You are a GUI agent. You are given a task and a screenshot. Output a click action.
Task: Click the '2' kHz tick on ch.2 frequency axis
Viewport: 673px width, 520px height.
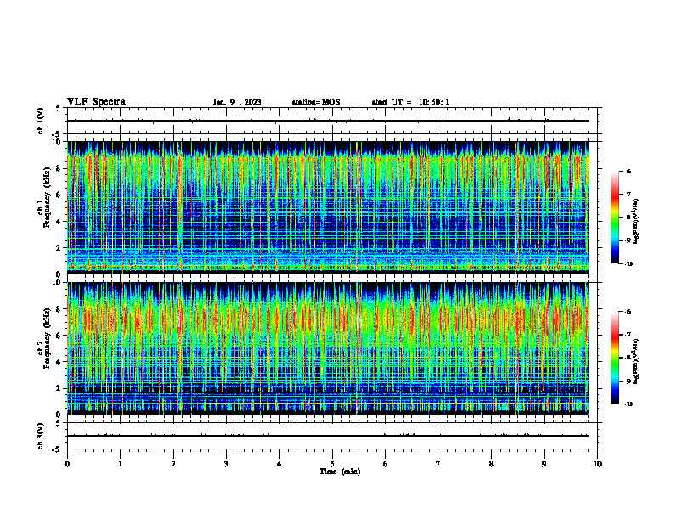pos(59,388)
